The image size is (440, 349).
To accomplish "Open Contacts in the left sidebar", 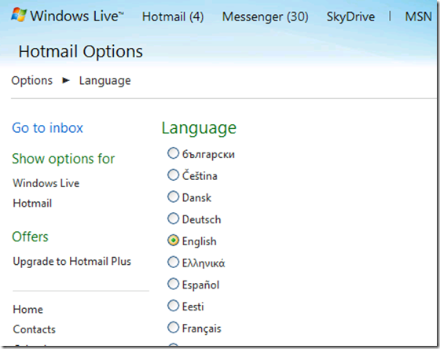I will pos(35,329).
